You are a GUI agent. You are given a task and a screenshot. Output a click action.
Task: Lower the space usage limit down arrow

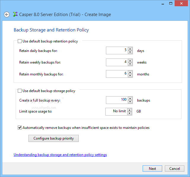[130, 113]
